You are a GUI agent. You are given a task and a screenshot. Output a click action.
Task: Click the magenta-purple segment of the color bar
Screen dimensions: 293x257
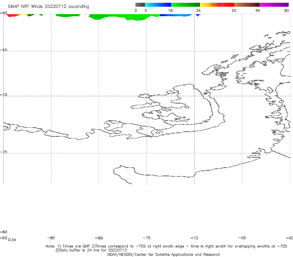(x=274, y=5)
